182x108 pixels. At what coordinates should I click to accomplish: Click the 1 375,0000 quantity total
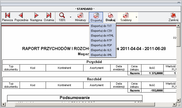pyautogui.click(x=156, y=73)
